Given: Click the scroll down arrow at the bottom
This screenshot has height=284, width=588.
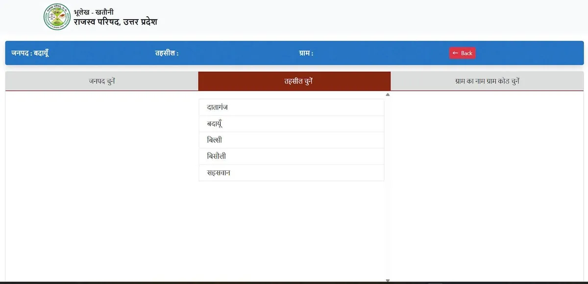Looking at the screenshot, I should point(388,281).
